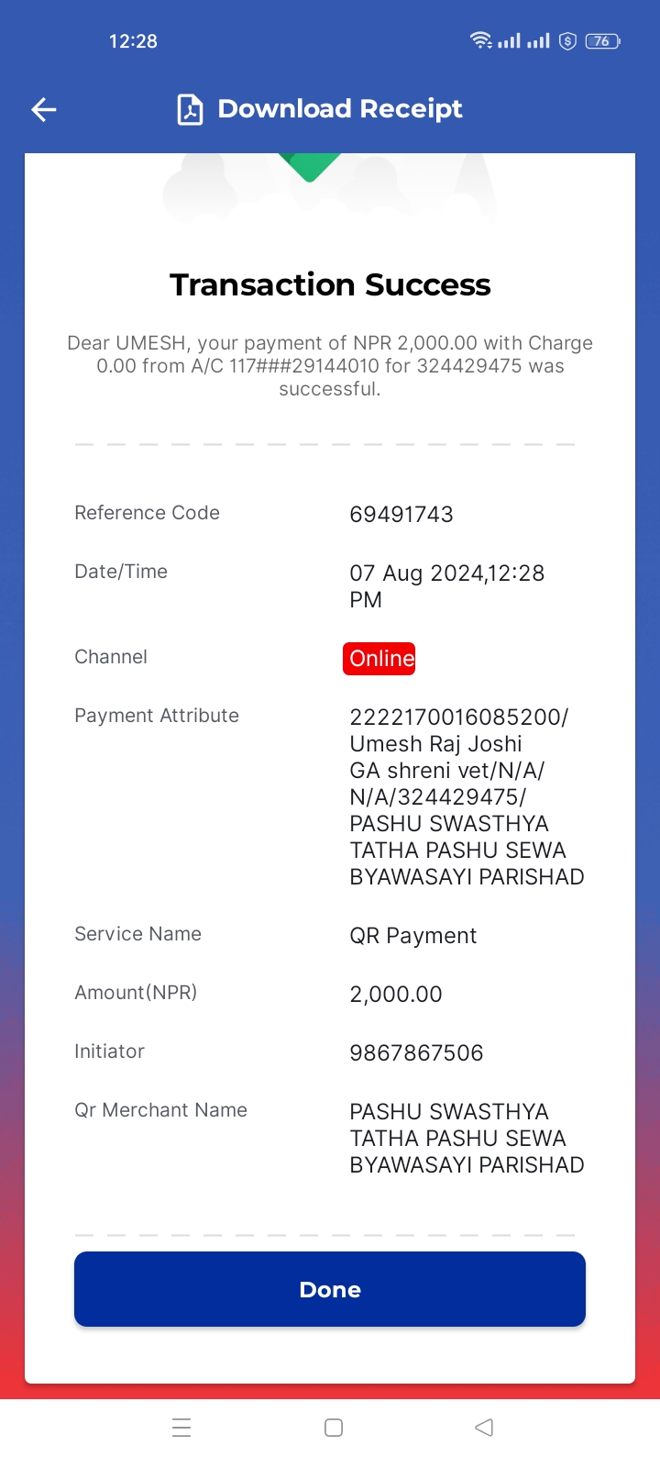Tap the QR Payment service name value
Image resolution: width=660 pixels, height=1468 pixels.
[413, 936]
